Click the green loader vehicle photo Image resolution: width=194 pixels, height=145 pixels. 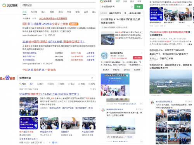(121, 126)
